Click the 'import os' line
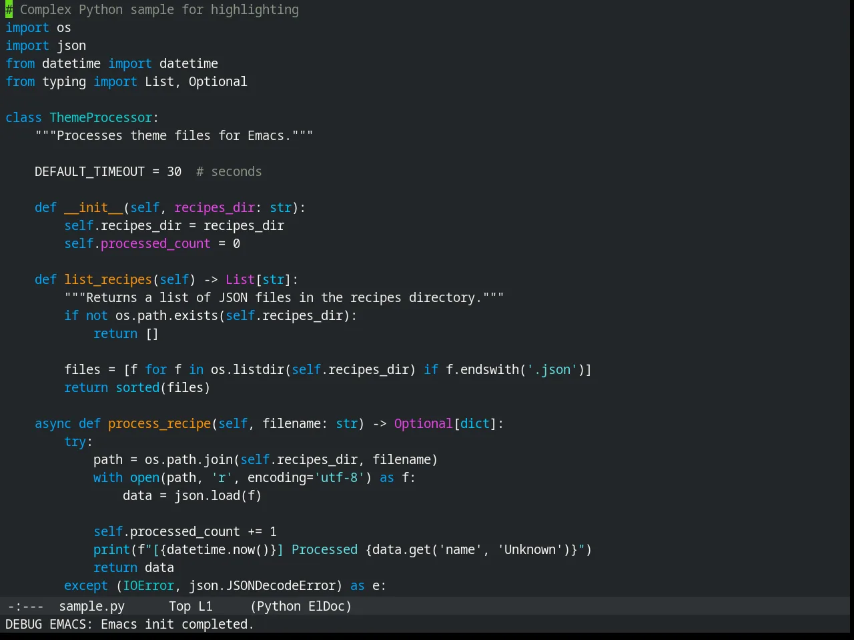This screenshot has height=640, width=854. click(x=38, y=27)
